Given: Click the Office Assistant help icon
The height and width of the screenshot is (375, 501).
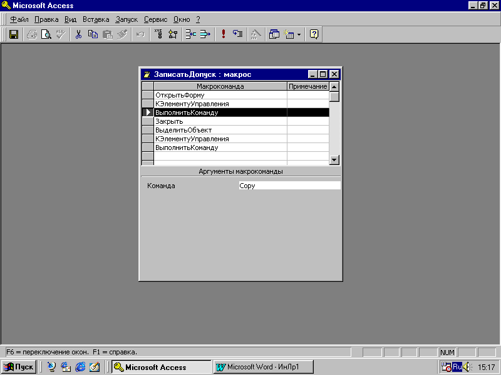Looking at the screenshot, I should (314, 34).
